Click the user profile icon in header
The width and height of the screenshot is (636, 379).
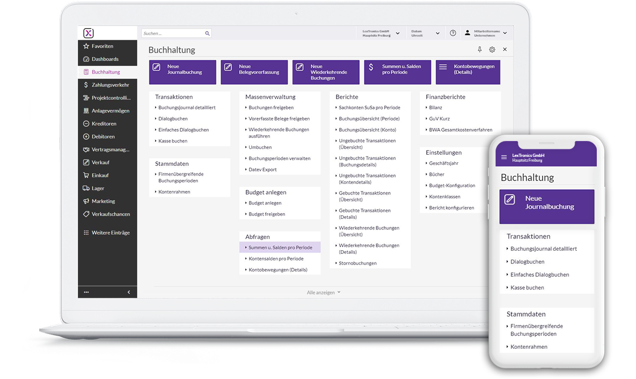point(467,33)
